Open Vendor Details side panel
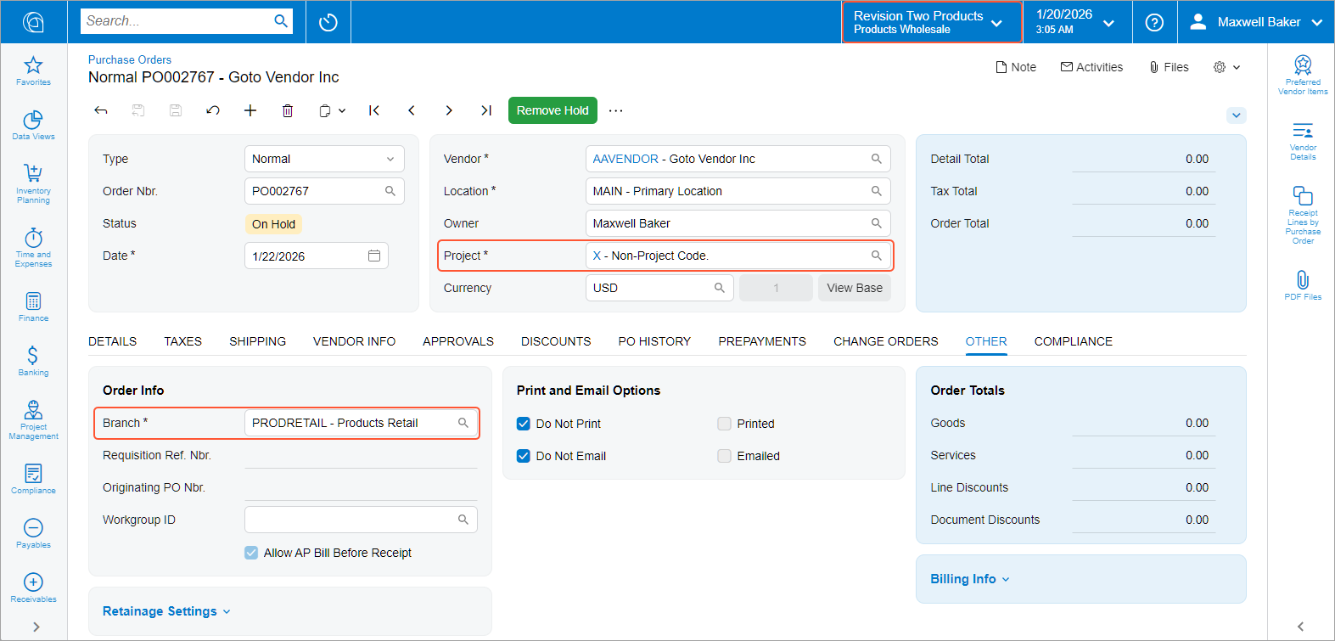1335x641 pixels. coord(1303,141)
